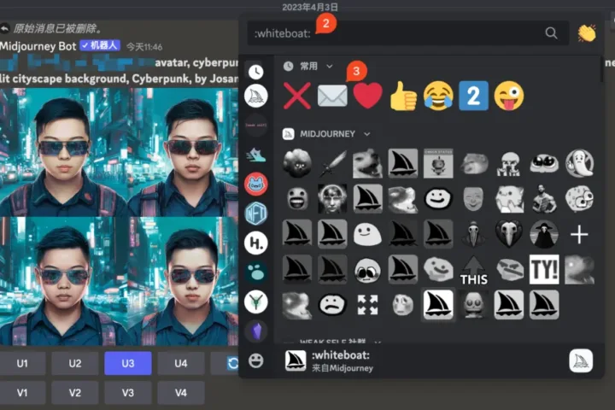The width and height of the screenshot is (615, 410).
Task: Pick the ghost emoji in Midjourney set
Action: pos(579,163)
